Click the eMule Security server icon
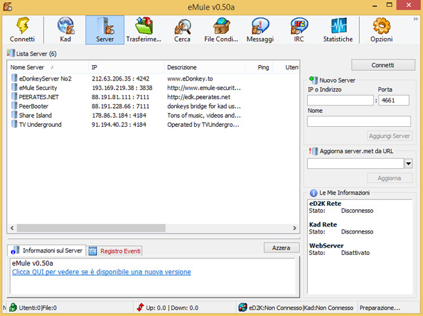The image size is (423, 316). pyautogui.click(x=15, y=87)
